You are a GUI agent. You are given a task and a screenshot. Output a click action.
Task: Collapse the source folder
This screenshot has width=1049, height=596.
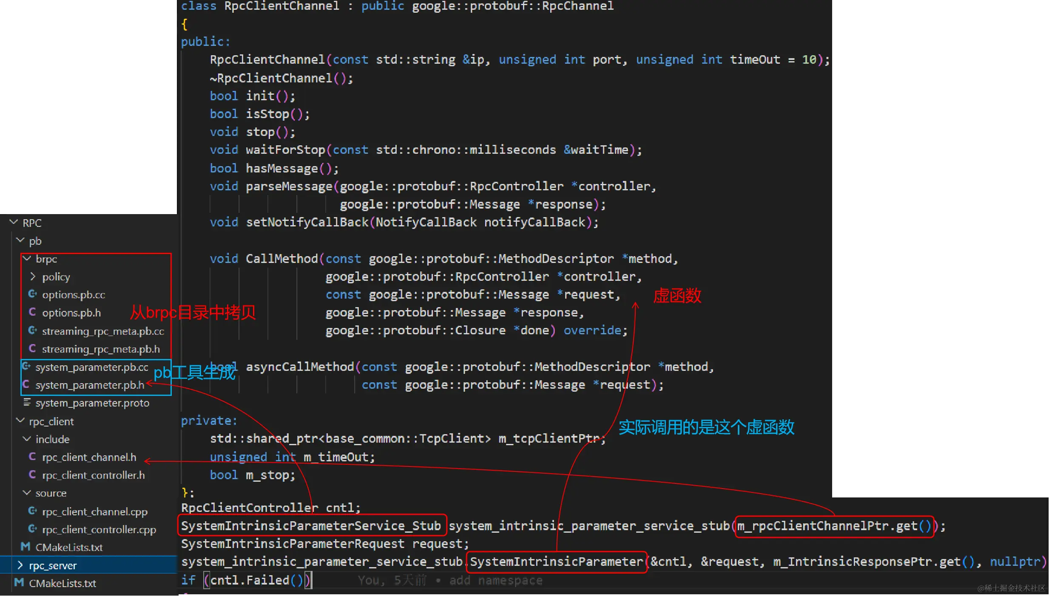27,493
